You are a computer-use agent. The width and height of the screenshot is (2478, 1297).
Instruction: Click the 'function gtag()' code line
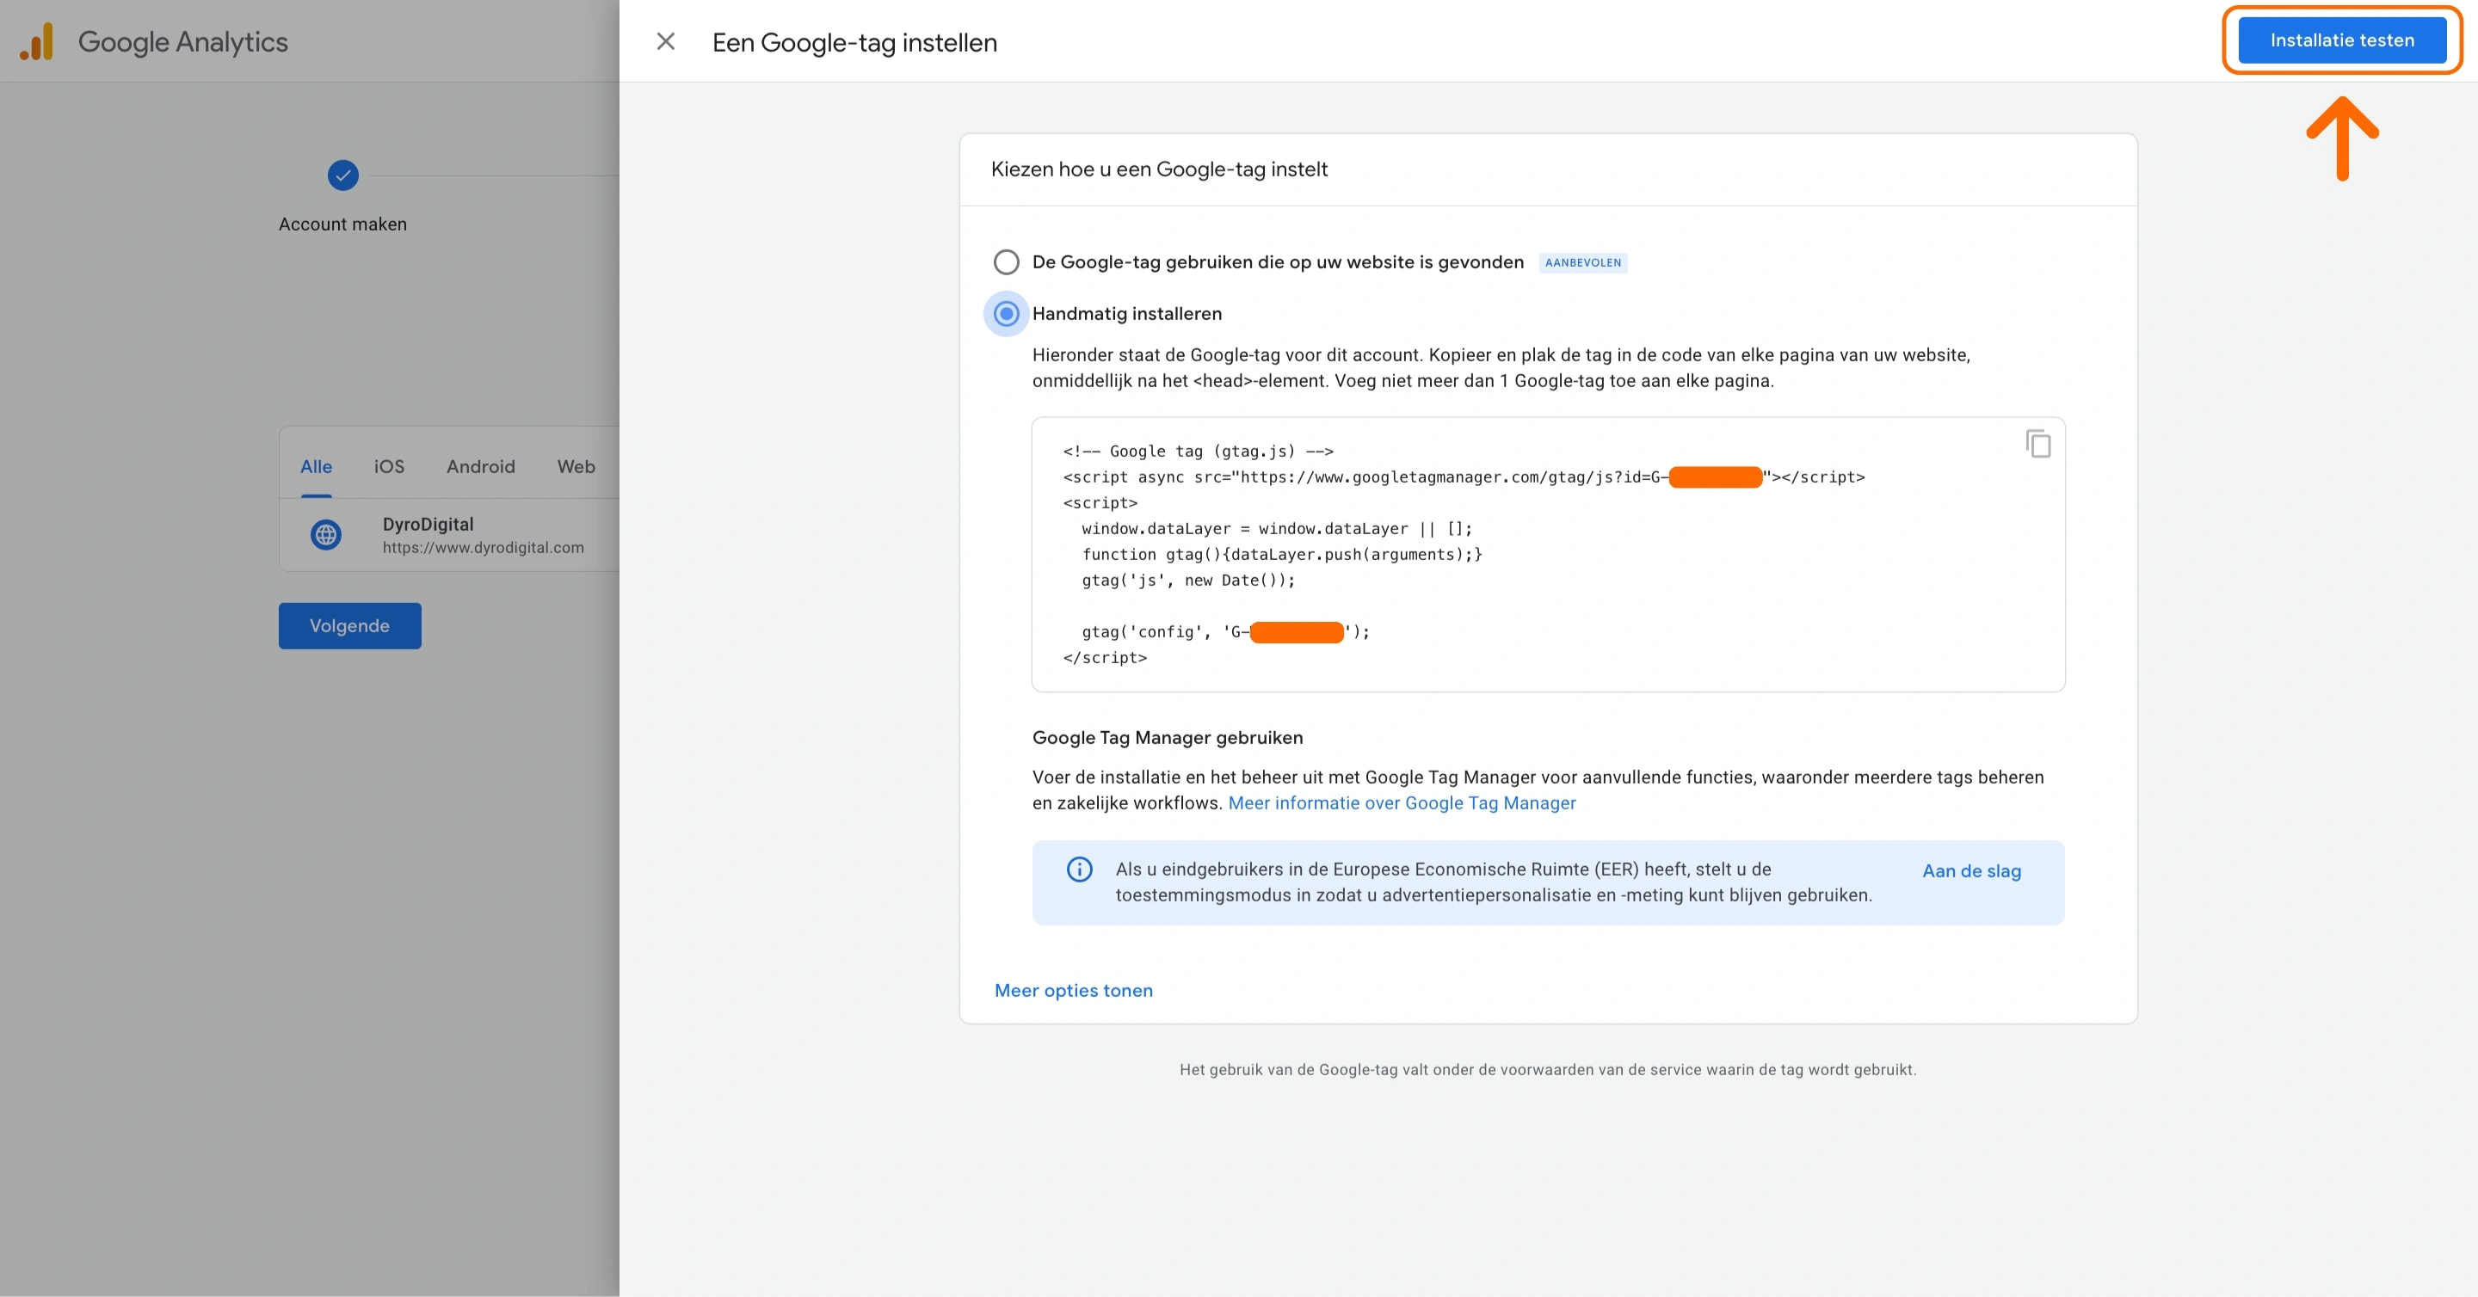[1281, 555]
